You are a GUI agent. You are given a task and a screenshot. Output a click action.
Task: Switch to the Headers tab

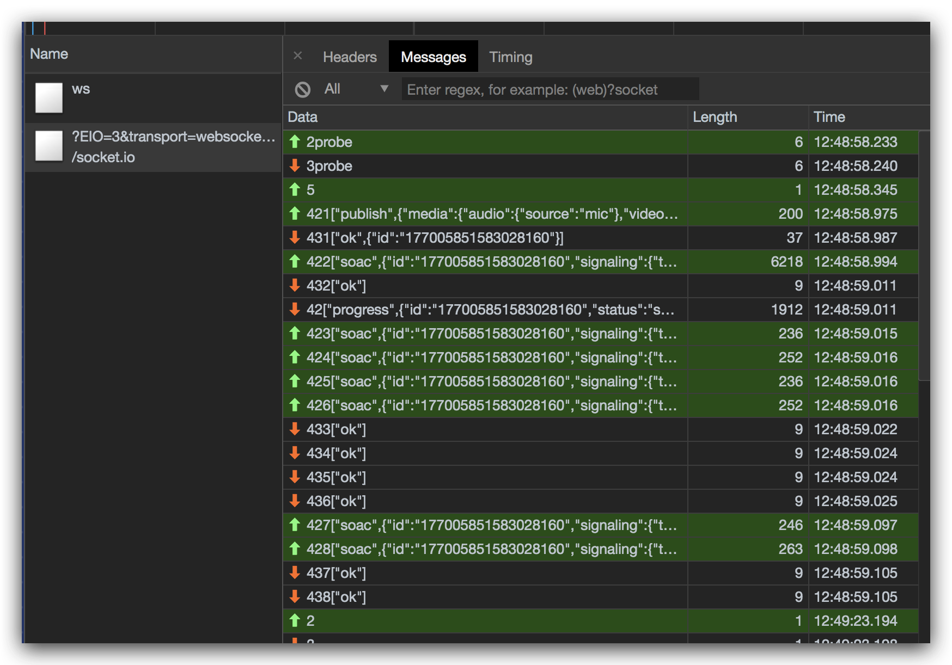349,56
